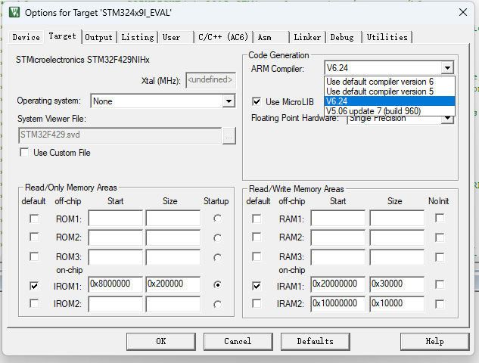Click the Keil uVision icon in the title bar
This screenshot has height=363, width=479.
pos(14,12)
